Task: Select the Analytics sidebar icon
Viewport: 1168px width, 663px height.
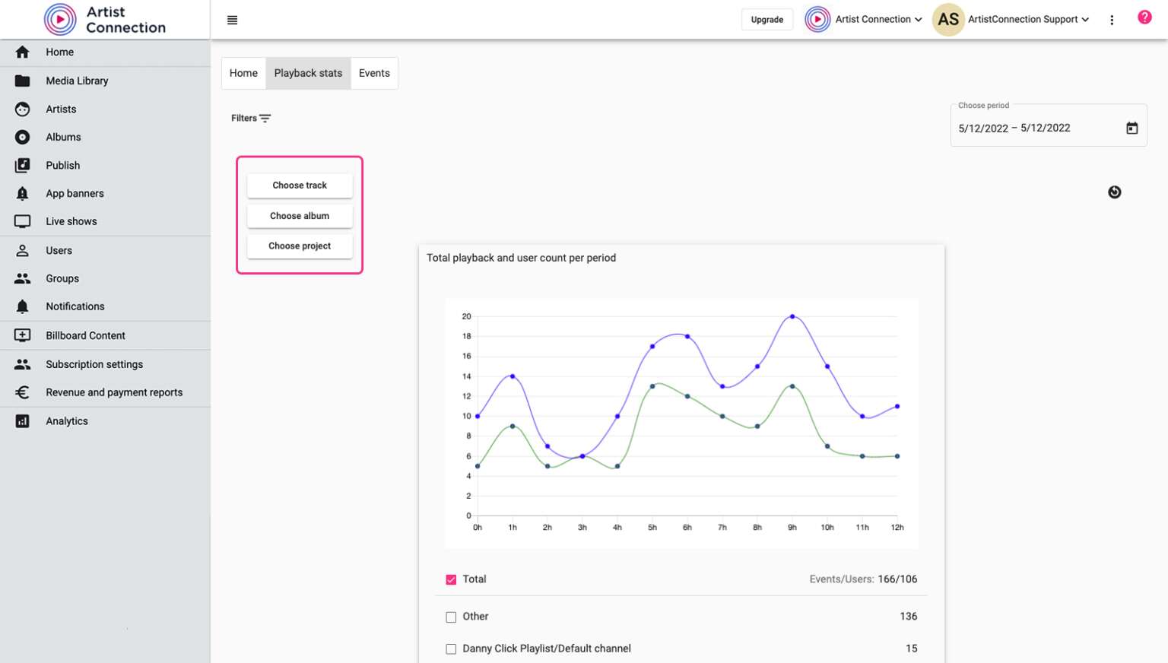Action: coord(22,420)
